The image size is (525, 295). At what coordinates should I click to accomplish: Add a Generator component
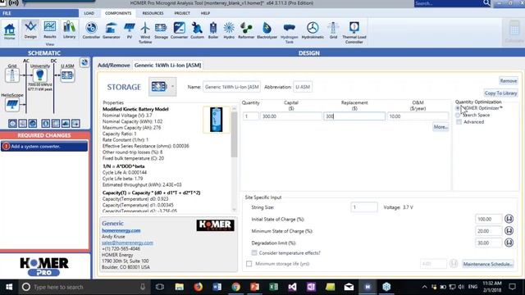[x=112, y=31]
